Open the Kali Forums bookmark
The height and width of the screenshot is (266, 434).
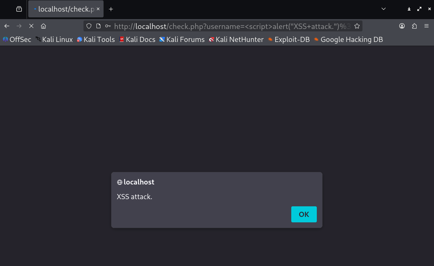(182, 40)
